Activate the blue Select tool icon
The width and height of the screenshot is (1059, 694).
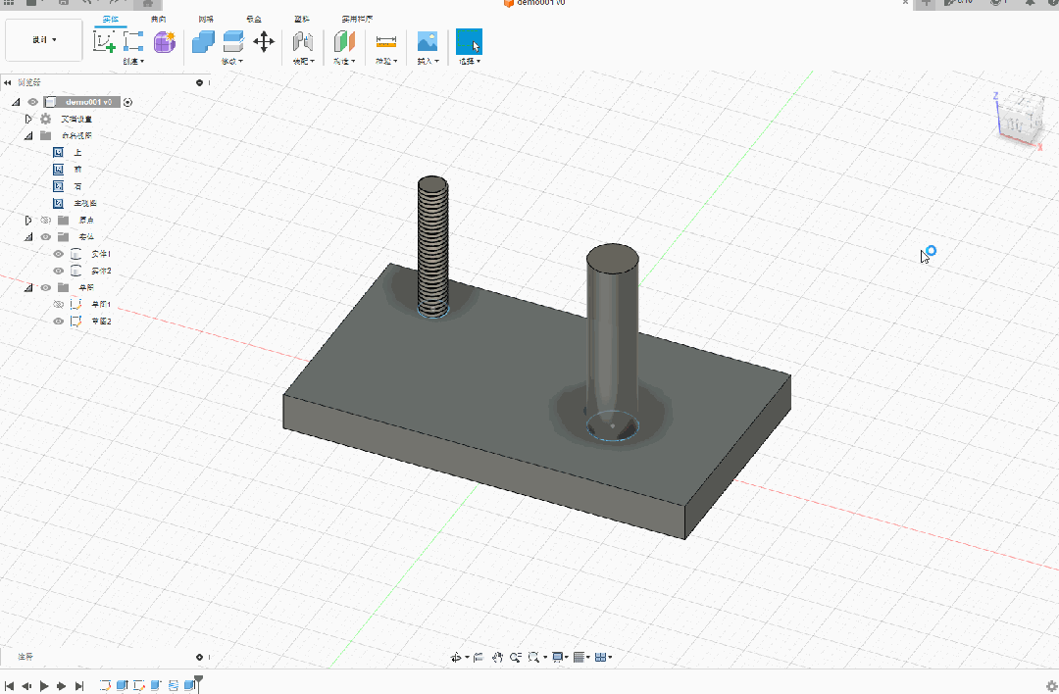point(469,42)
